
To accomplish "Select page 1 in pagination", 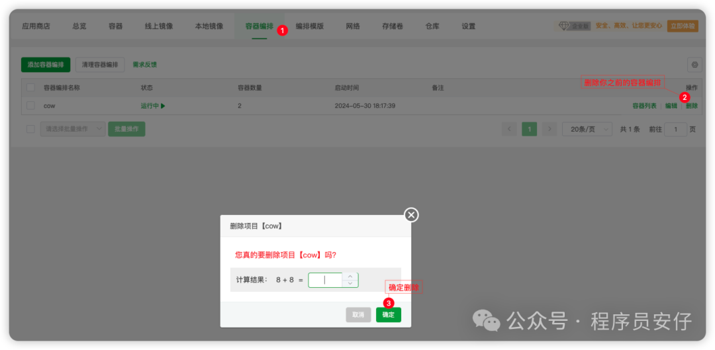I will point(530,129).
